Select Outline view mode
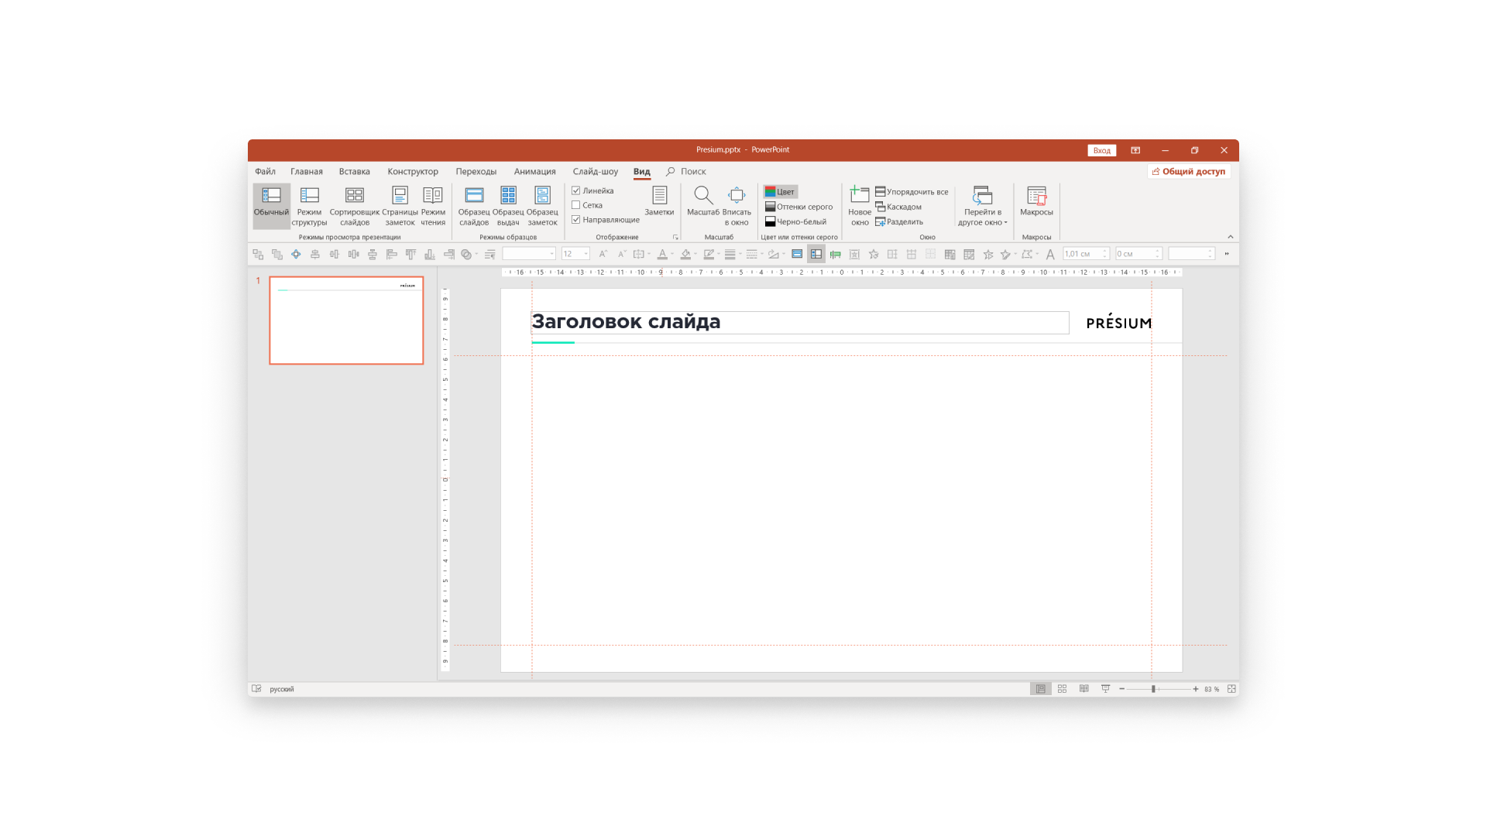1487x836 pixels. pyautogui.click(x=309, y=205)
